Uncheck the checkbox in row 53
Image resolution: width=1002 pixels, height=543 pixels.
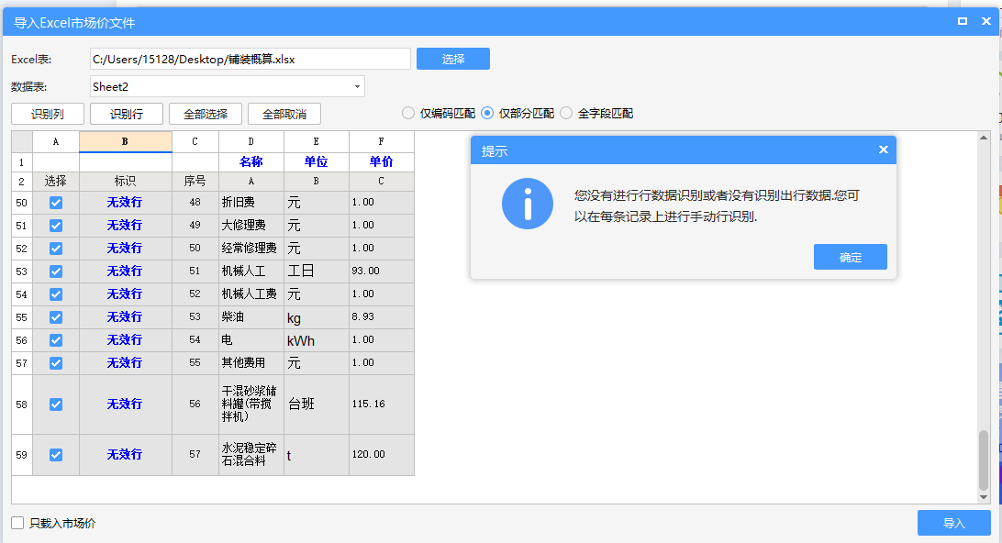[56, 271]
